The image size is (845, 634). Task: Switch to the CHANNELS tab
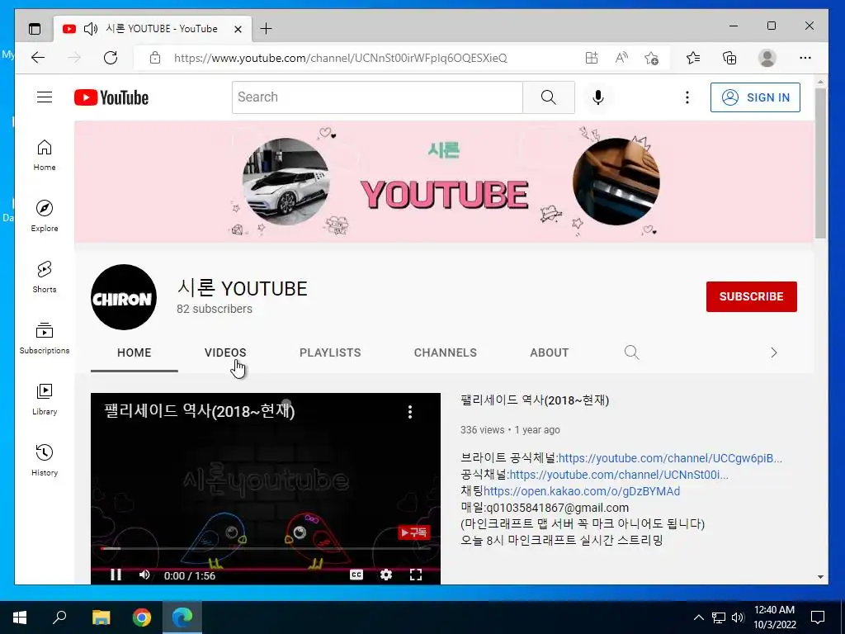click(x=445, y=352)
